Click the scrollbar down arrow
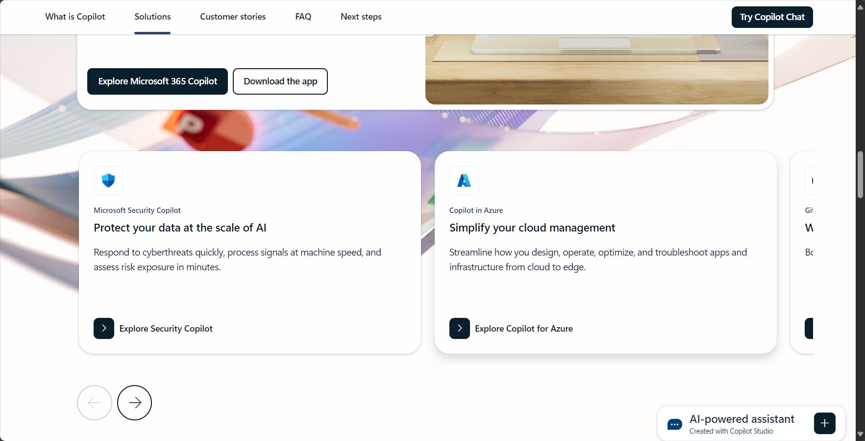The height and width of the screenshot is (441, 865). click(x=860, y=435)
